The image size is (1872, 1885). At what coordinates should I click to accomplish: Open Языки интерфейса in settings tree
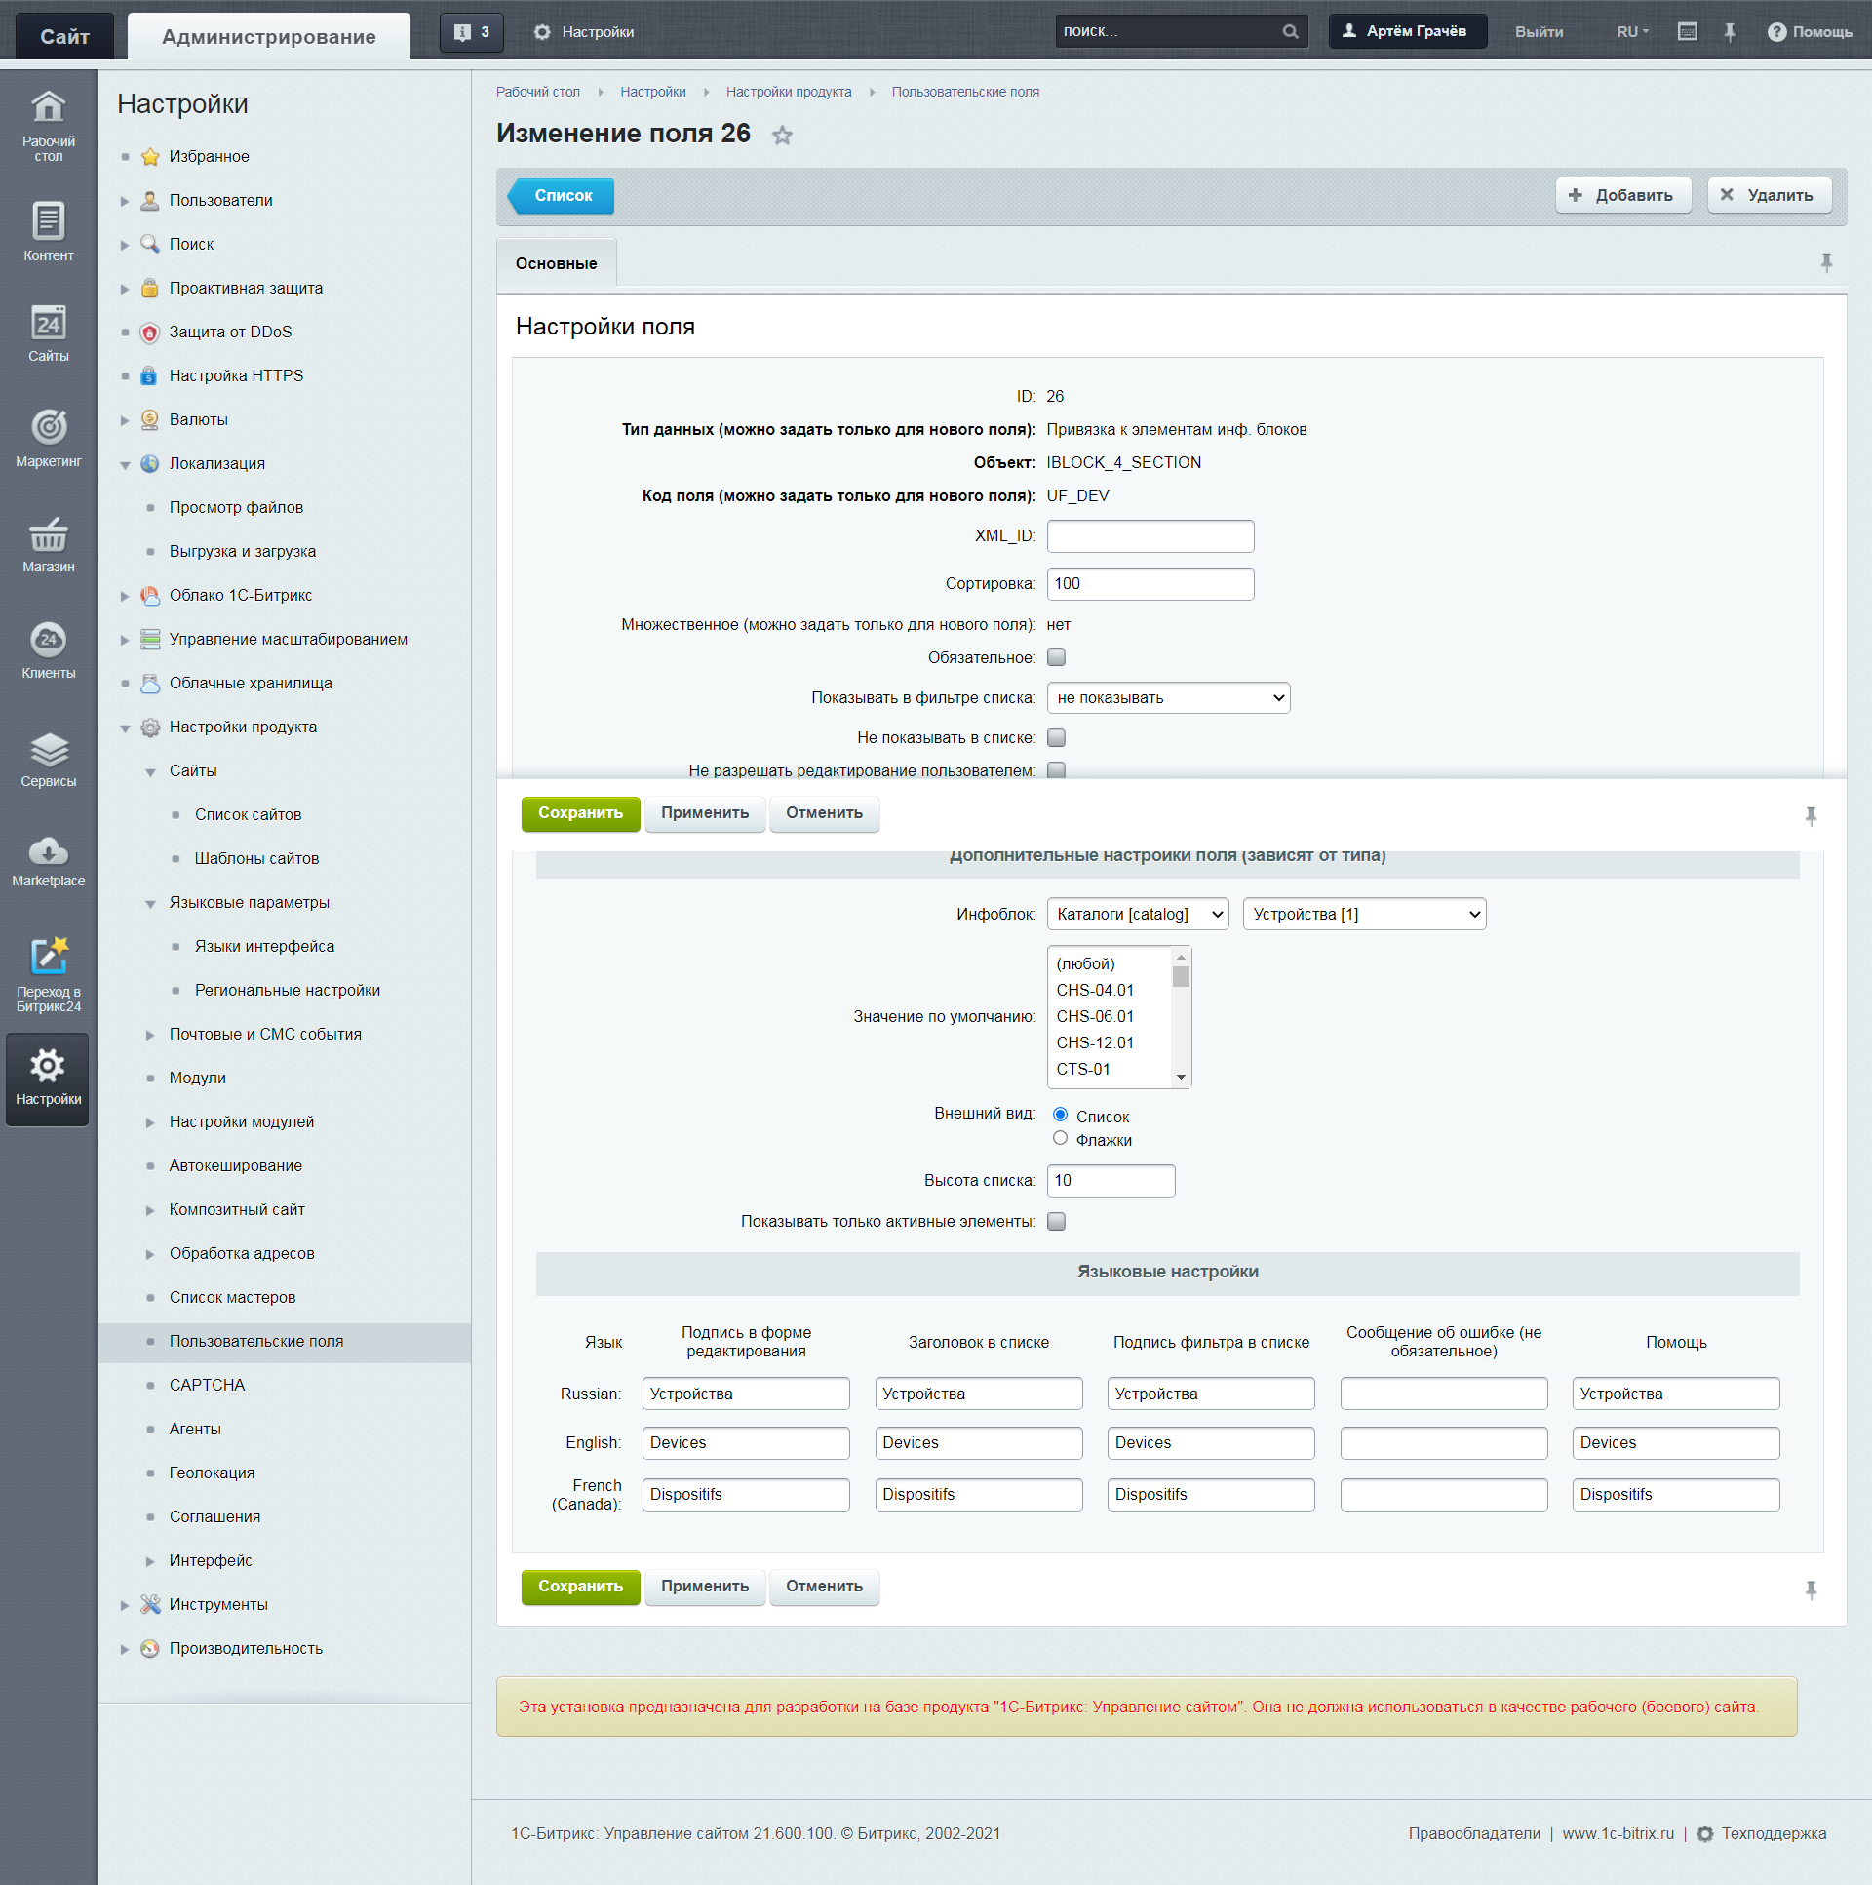[264, 947]
